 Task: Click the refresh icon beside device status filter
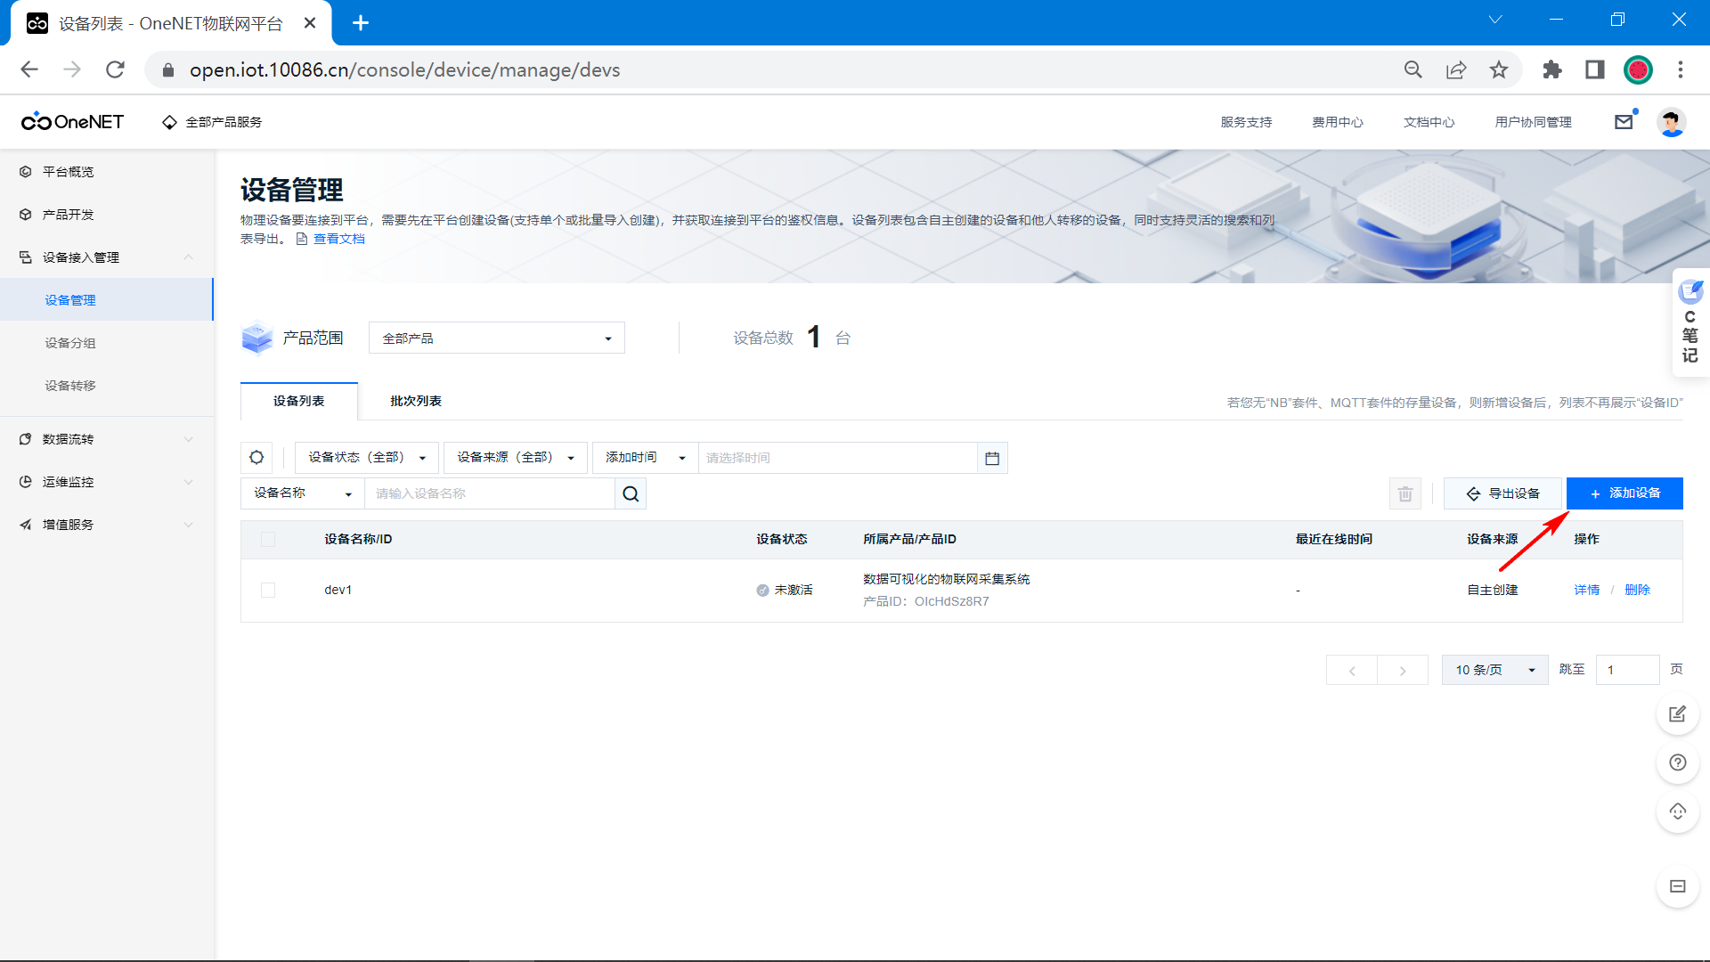(256, 458)
